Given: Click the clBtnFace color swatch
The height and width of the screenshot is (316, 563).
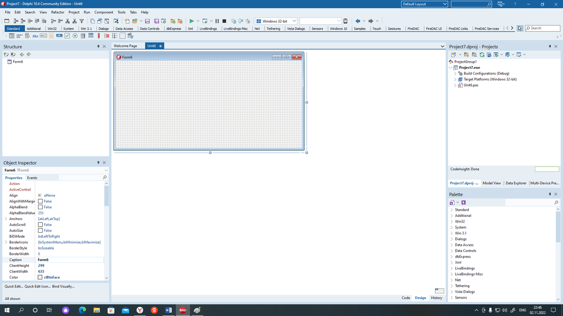Looking at the screenshot, I should pyautogui.click(x=40, y=277).
